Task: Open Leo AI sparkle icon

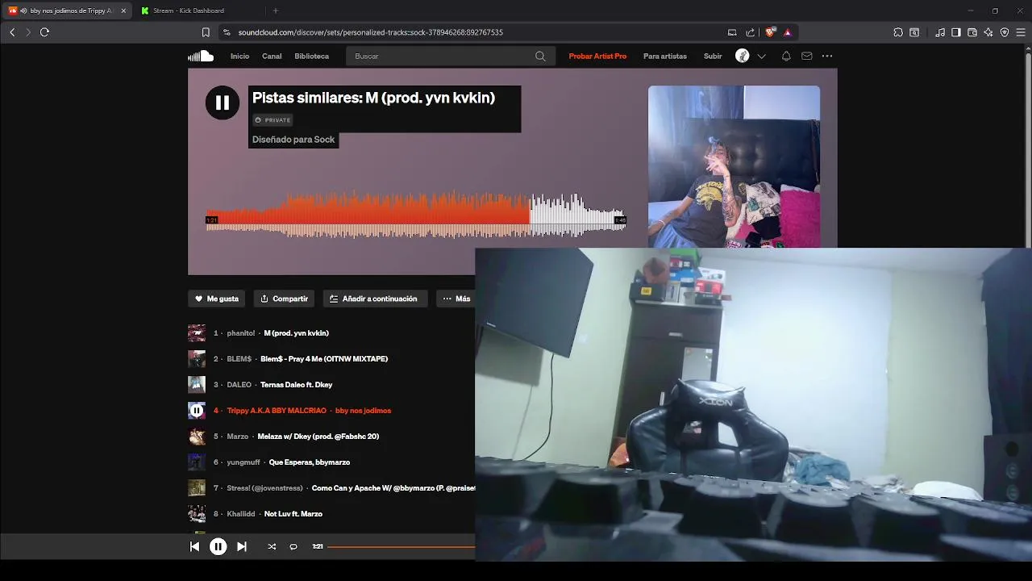Action: coord(988,32)
